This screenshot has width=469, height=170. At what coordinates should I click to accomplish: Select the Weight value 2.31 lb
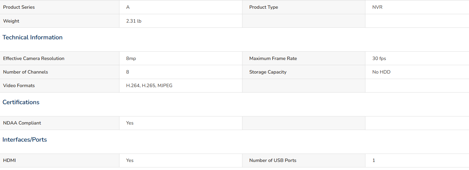(x=134, y=21)
